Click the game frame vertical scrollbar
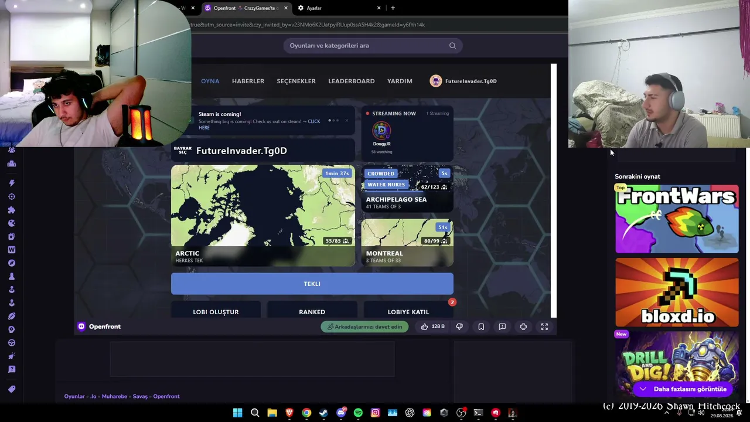This screenshot has height=422, width=750. (554, 191)
